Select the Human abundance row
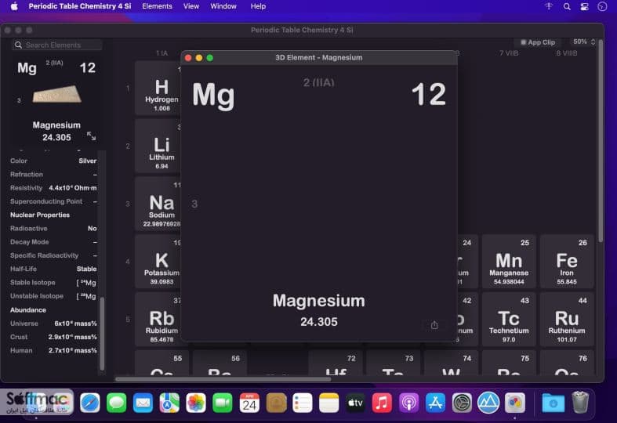Image resolution: width=617 pixels, height=423 pixels. 53,350
